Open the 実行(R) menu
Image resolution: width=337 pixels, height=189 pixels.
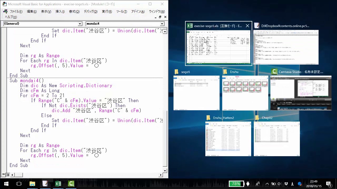(107, 12)
